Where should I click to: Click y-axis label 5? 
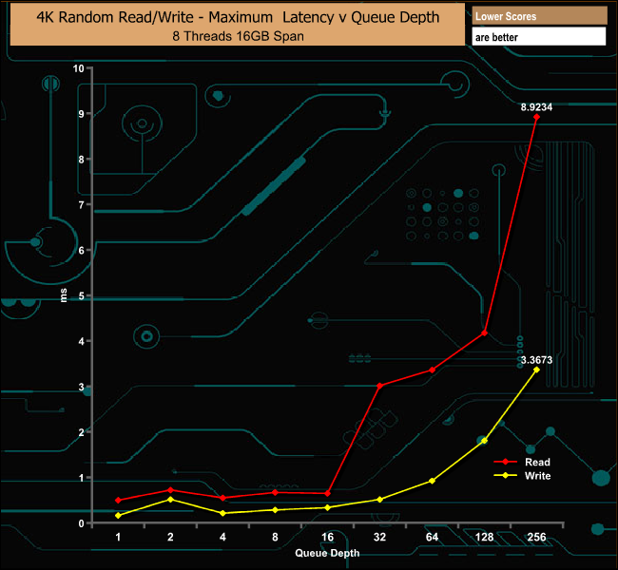pyautogui.click(x=81, y=295)
